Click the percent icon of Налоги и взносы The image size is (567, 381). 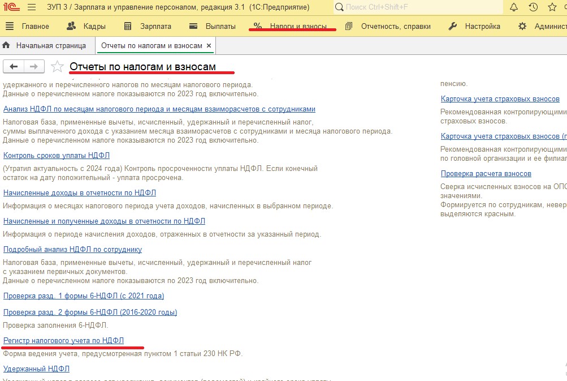pyautogui.click(x=257, y=25)
